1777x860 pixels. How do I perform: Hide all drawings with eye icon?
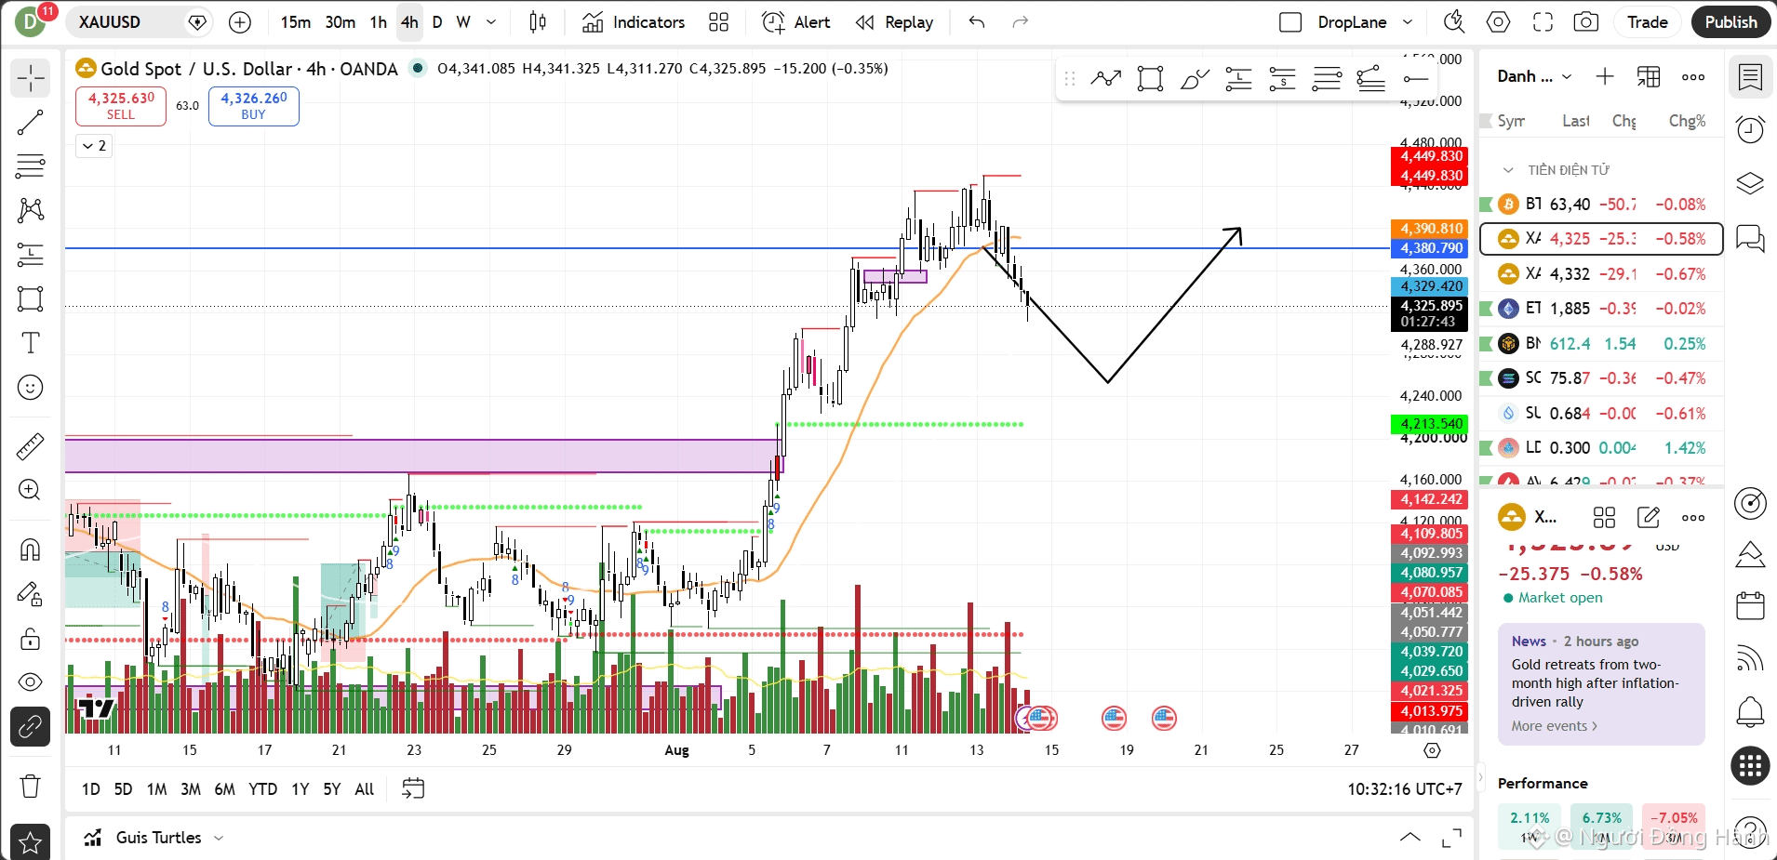(30, 682)
